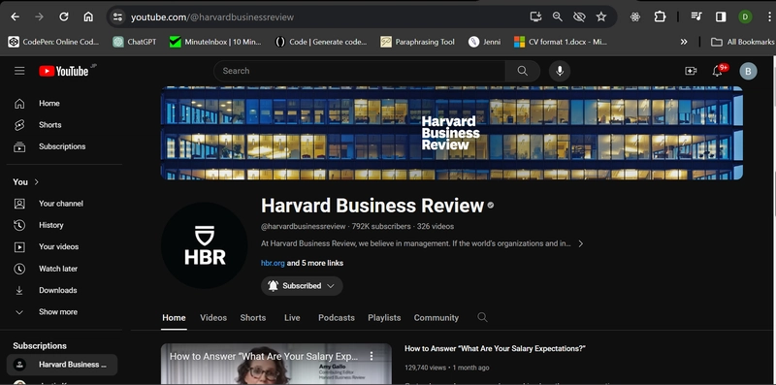Click the search magnifier button
The width and height of the screenshot is (776, 385).
[x=523, y=71]
